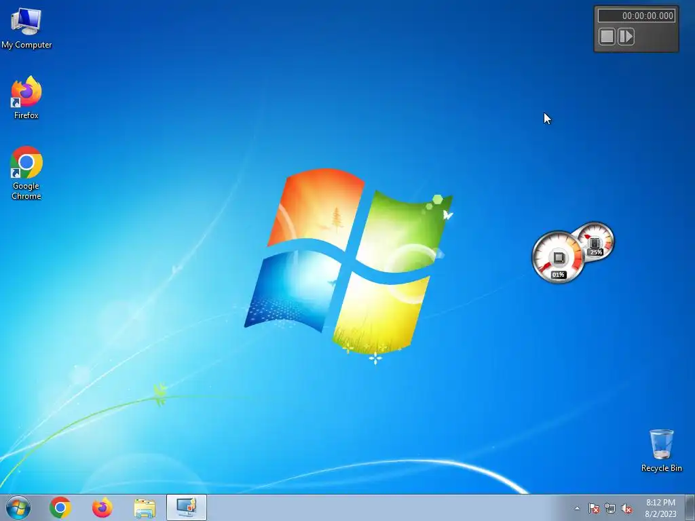Select the Firefox desktop shortcut
This screenshot has height=521, width=695.
tap(26, 98)
